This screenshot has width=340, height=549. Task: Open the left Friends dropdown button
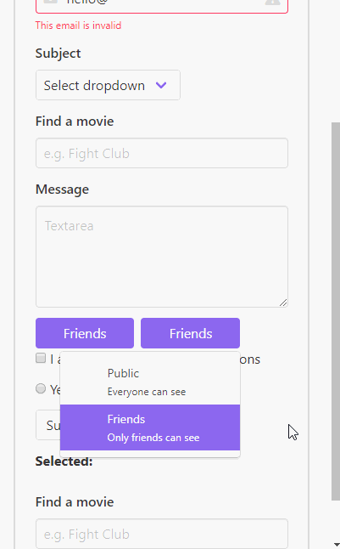(x=85, y=333)
